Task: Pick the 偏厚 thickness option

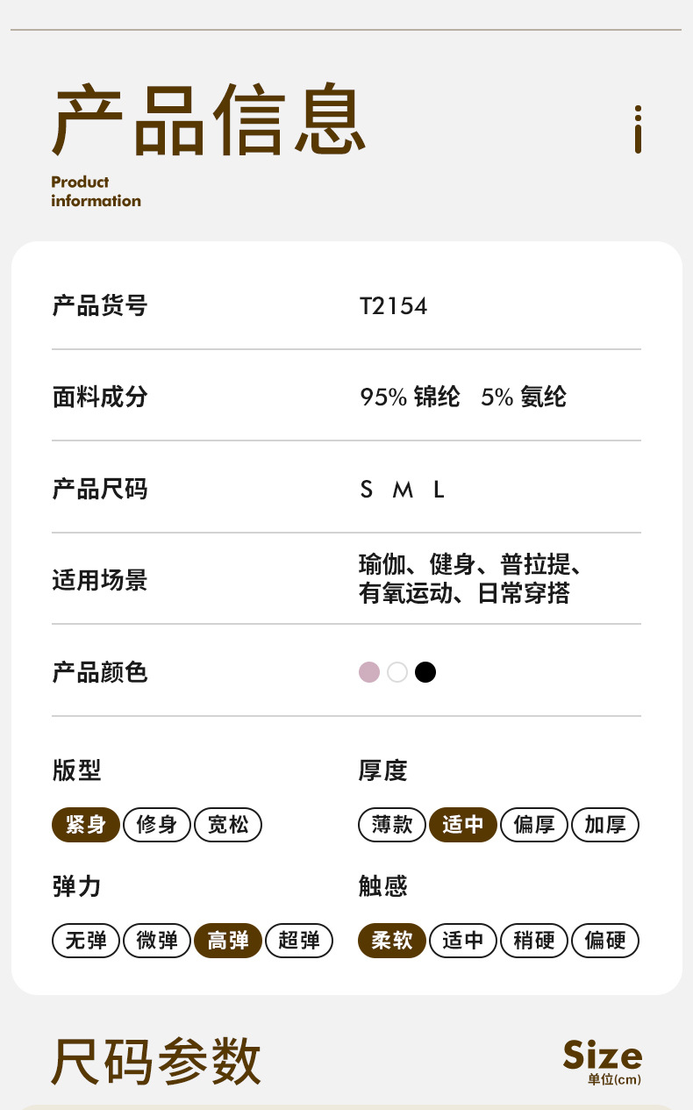Action: tap(534, 825)
